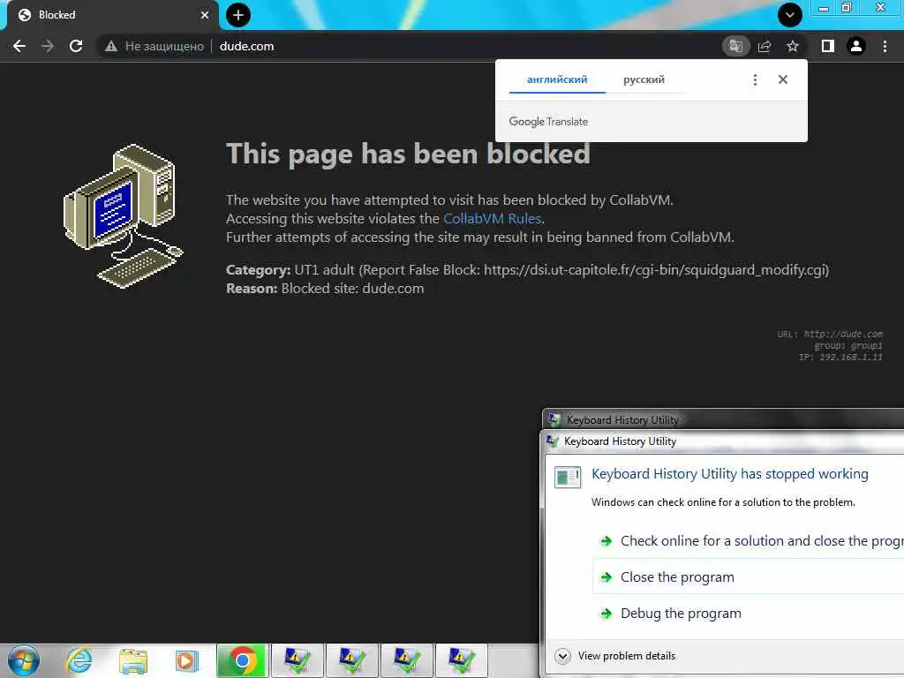Screen dimensions: 904x678
Task: Choose Close the program option
Action: pos(749,577)
